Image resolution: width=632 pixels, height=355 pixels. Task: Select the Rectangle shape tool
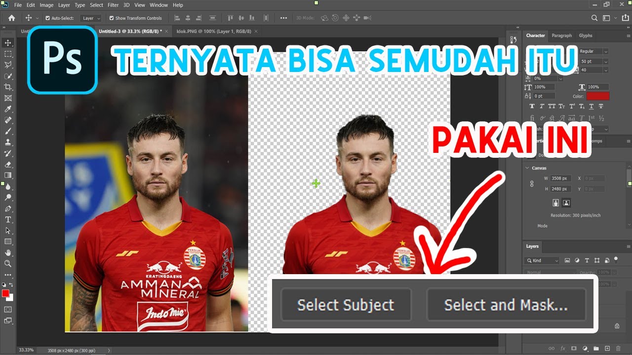tap(8, 242)
